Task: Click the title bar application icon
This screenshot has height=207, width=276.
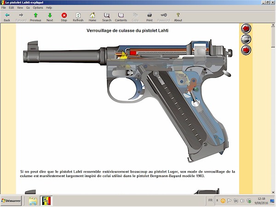Action: [x=3, y=2]
